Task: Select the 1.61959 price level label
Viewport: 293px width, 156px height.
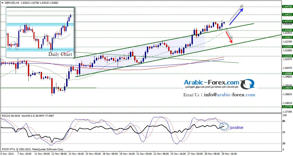Action: [x=287, y=47]
